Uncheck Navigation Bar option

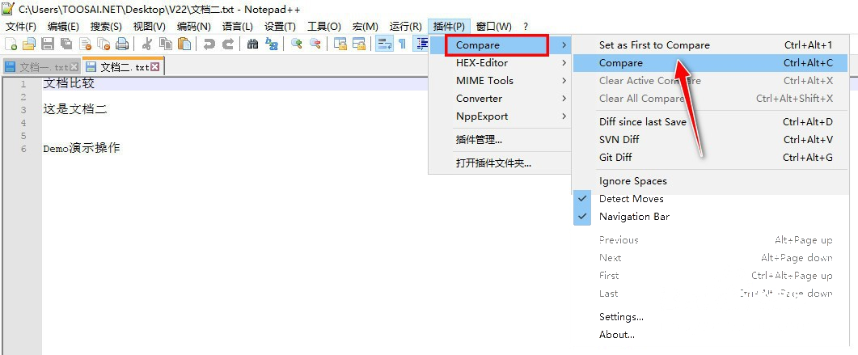pyautogui.click(x=710, y=217)
